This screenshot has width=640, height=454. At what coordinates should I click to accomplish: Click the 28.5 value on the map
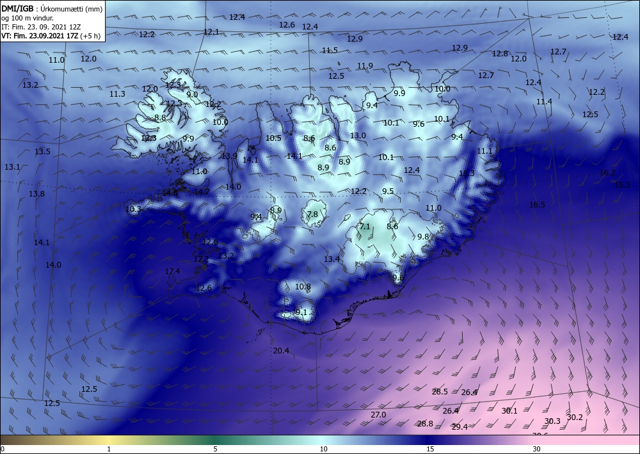(440, 391)
